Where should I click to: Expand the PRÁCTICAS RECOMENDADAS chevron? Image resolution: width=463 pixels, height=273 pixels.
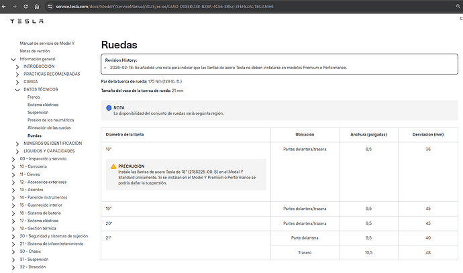pyautogui.click(x=17, y=74)
